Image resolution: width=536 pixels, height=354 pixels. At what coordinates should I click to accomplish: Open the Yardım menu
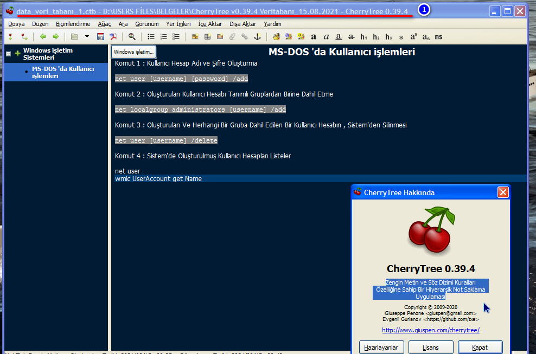[272, 24]
